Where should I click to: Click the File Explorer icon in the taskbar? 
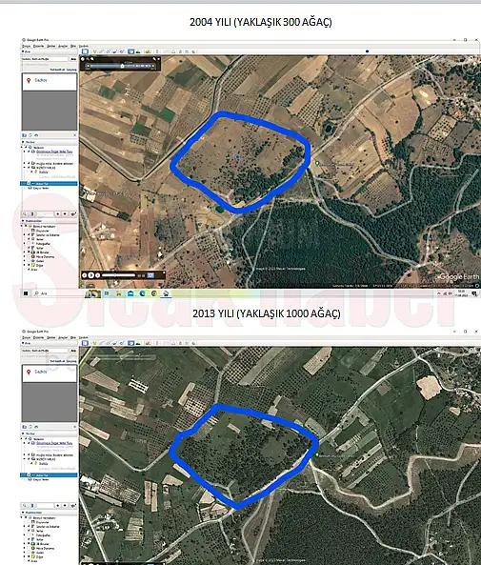(118, 293)
